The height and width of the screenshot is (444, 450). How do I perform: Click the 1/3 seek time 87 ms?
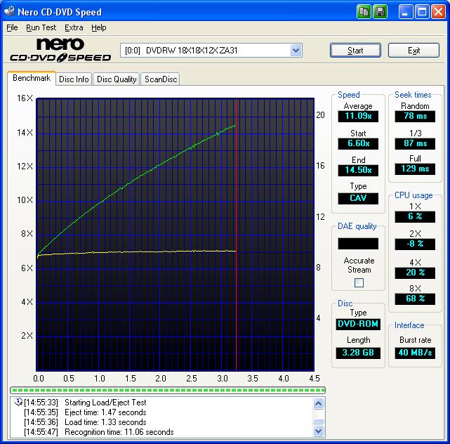(x=415, y=143)
